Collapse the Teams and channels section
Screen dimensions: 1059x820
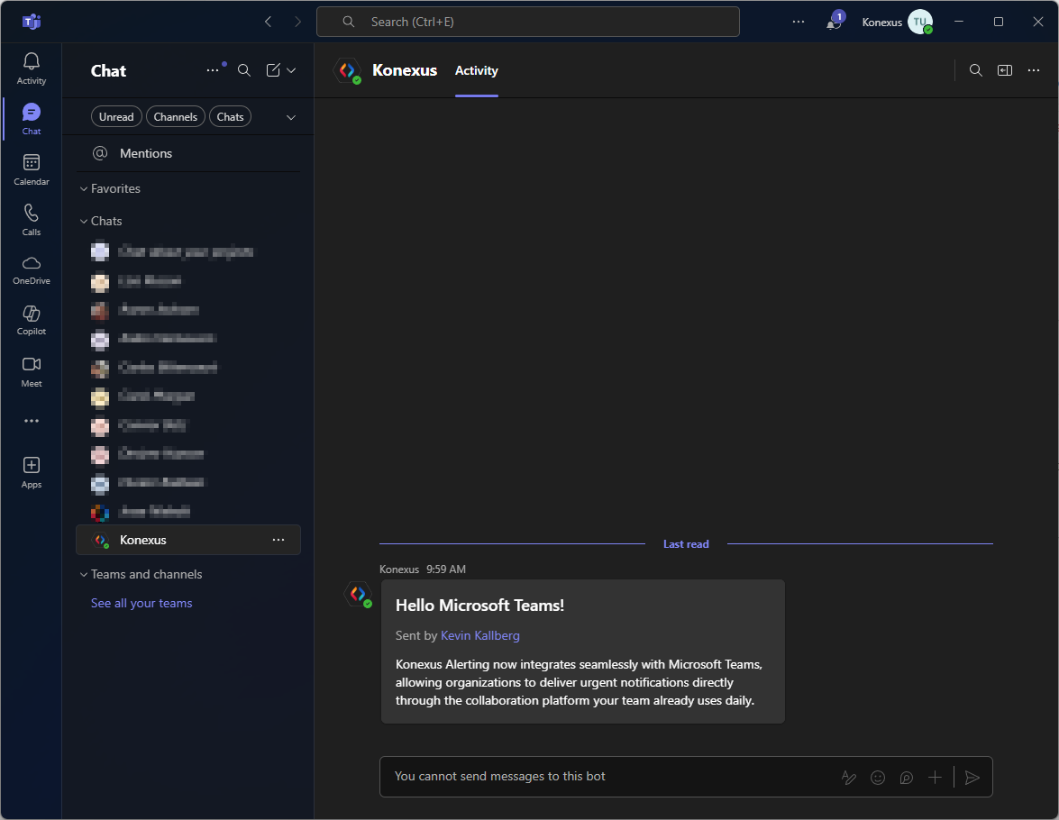(x=84, y=575)
